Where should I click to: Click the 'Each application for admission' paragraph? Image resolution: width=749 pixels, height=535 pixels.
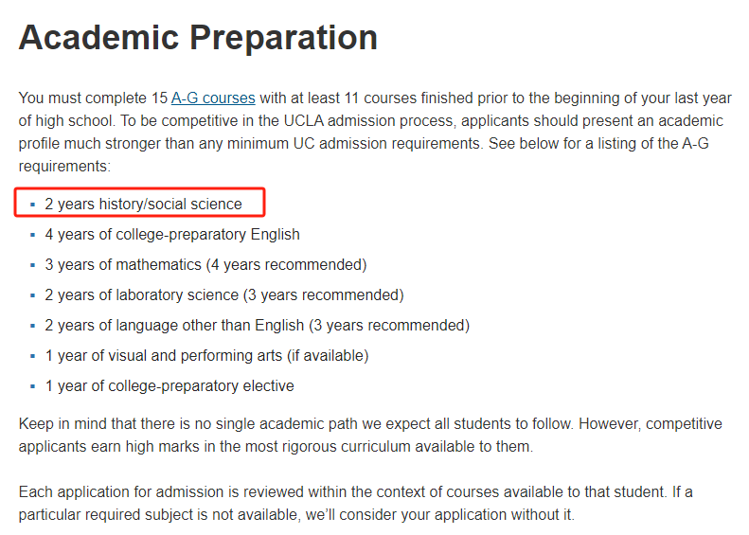pos(355,503)
